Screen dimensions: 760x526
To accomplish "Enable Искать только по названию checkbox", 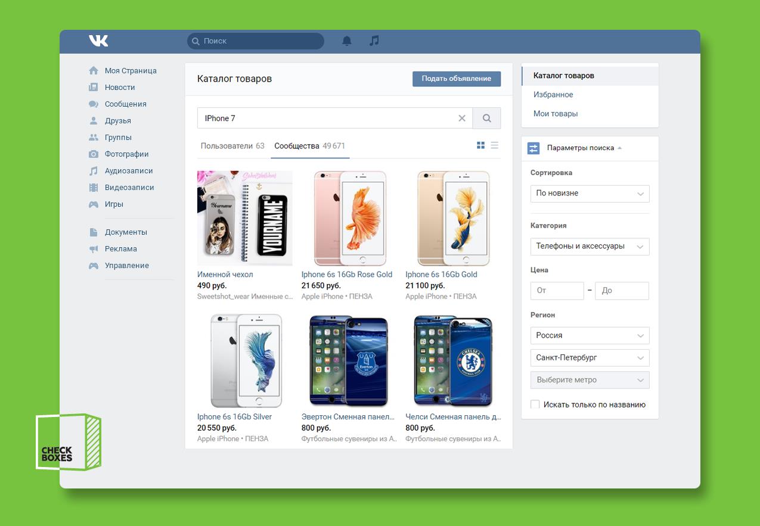I will pos(535,404).
